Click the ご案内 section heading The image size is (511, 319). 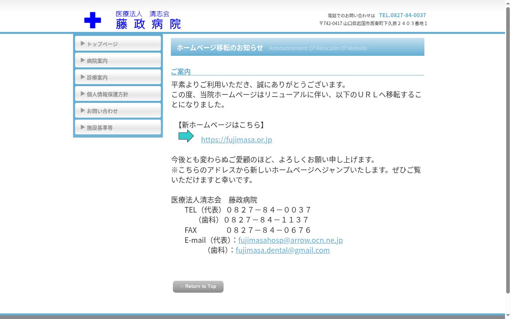pos(181,71)
